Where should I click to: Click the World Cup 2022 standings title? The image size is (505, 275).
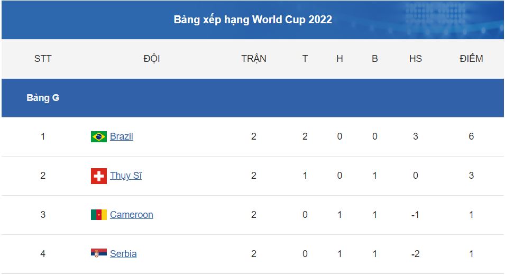(x=253, y=20)
